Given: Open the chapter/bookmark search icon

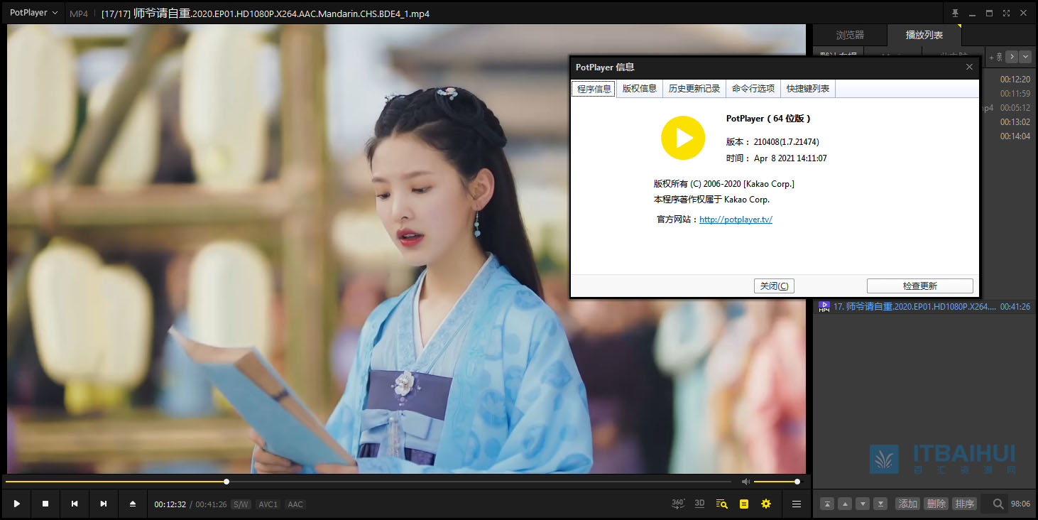Looking at the screenshot, I should pos(722,504).
